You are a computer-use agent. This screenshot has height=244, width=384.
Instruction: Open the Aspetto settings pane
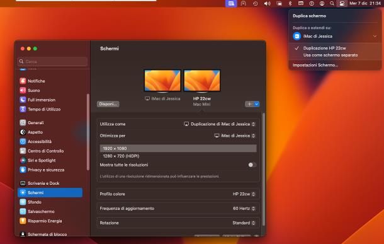(x=50, y=132)
